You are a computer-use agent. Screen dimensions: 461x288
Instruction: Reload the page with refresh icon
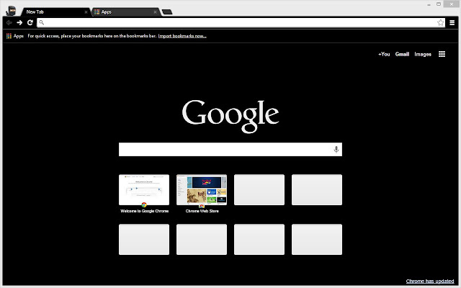[x=30, y=22]
